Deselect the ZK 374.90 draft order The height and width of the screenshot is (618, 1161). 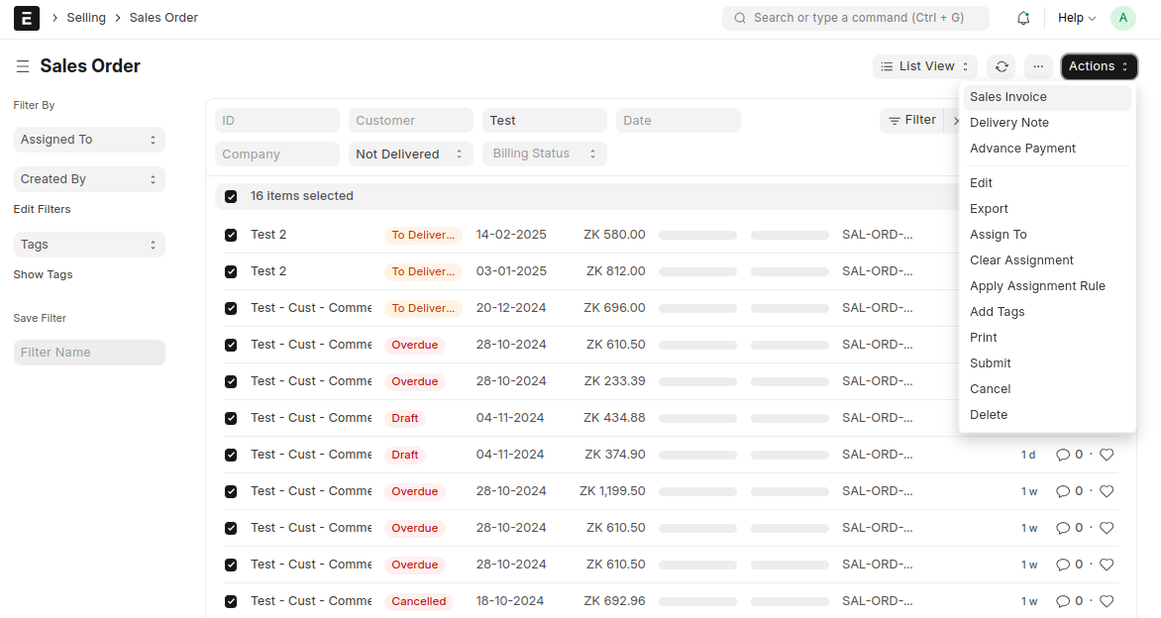[x=231, y=455]
